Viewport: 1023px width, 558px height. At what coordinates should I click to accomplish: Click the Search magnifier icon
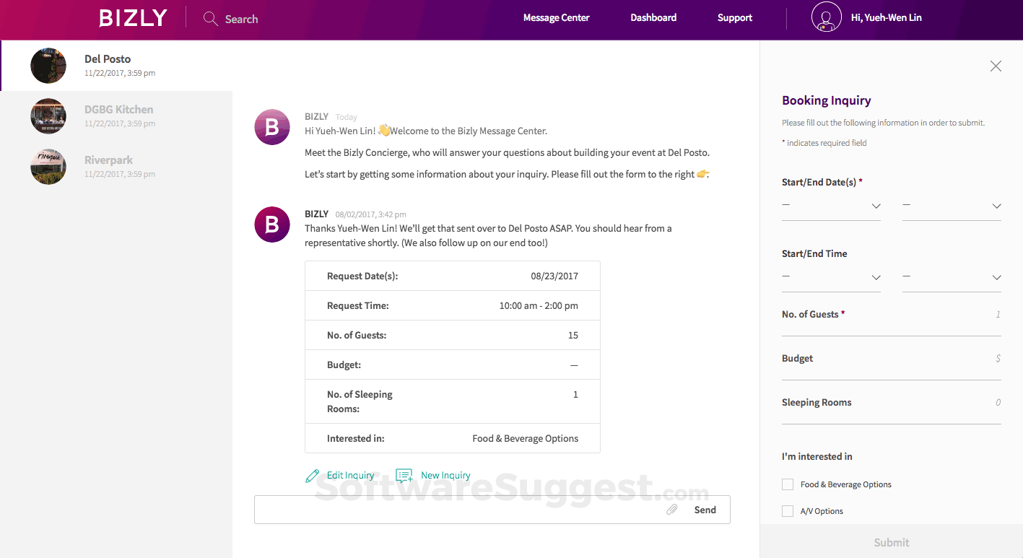(x=210, y=18)
